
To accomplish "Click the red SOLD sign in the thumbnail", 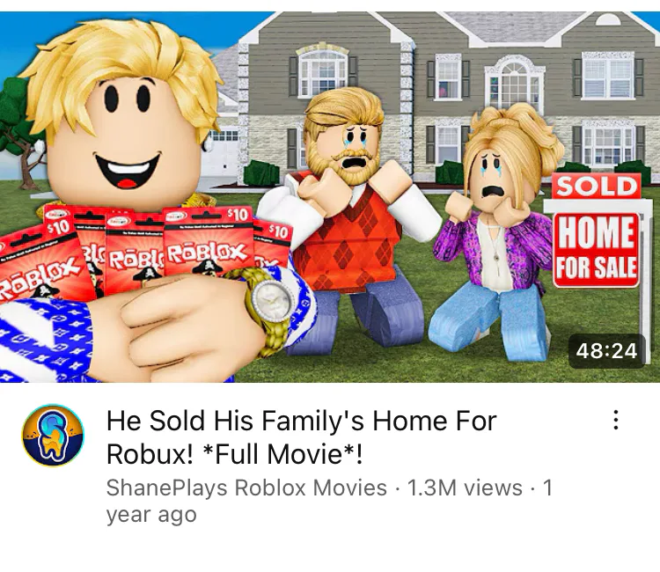I will tap(597, 186).
